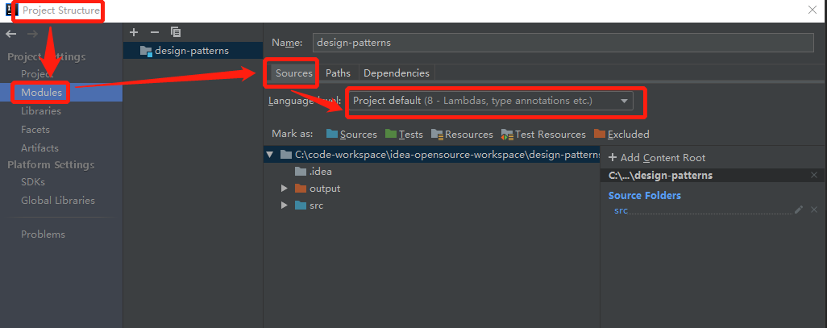Click Add Content Root
This screenshot has width=827, height=328.
click(657, 158)
